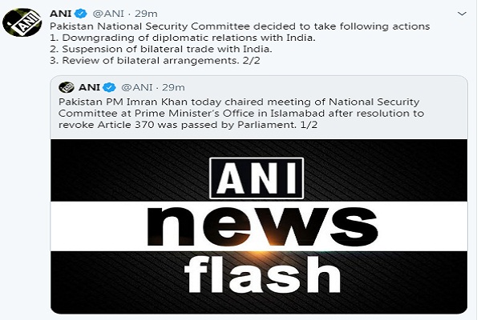Click the line about suspension of bilateral trade
481x320 pixels.
161,49
